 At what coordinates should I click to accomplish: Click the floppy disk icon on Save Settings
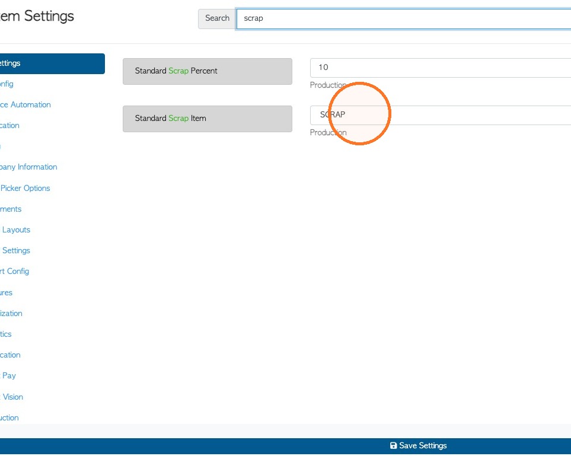(x=393, y=445)
